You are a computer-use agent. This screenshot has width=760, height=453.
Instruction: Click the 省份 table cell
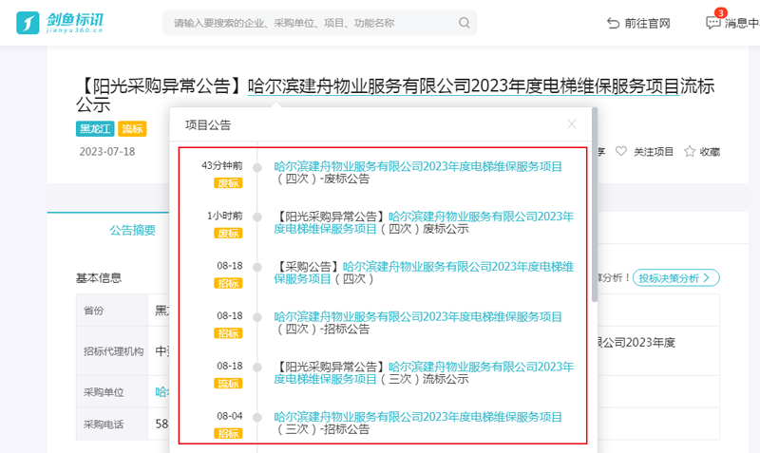coord(112,311)
